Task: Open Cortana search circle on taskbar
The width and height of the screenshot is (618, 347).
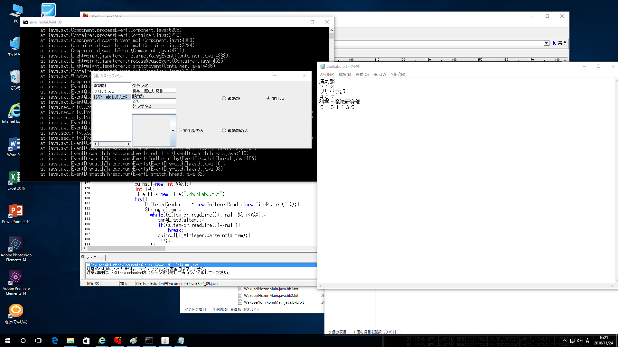Action: (23, 341)
